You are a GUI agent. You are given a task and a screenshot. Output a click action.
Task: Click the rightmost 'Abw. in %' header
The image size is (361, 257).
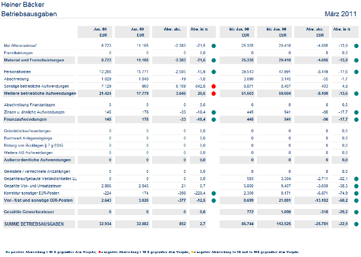(x=345, y=32)
